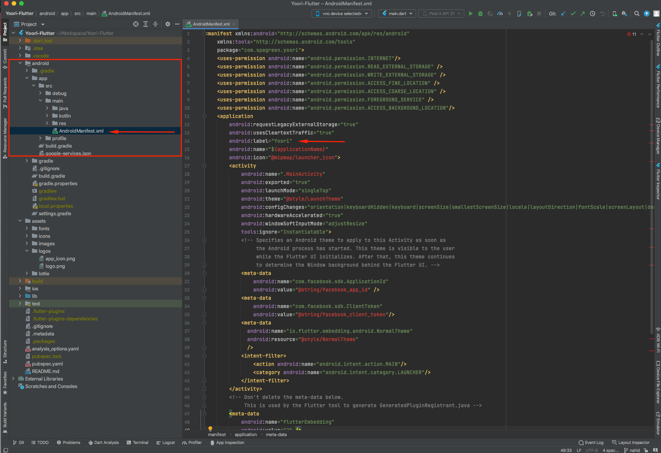Screen dimensions: 661x453
Task: Open the Pixel 4 API 31 dropdown
Action: 441,14
